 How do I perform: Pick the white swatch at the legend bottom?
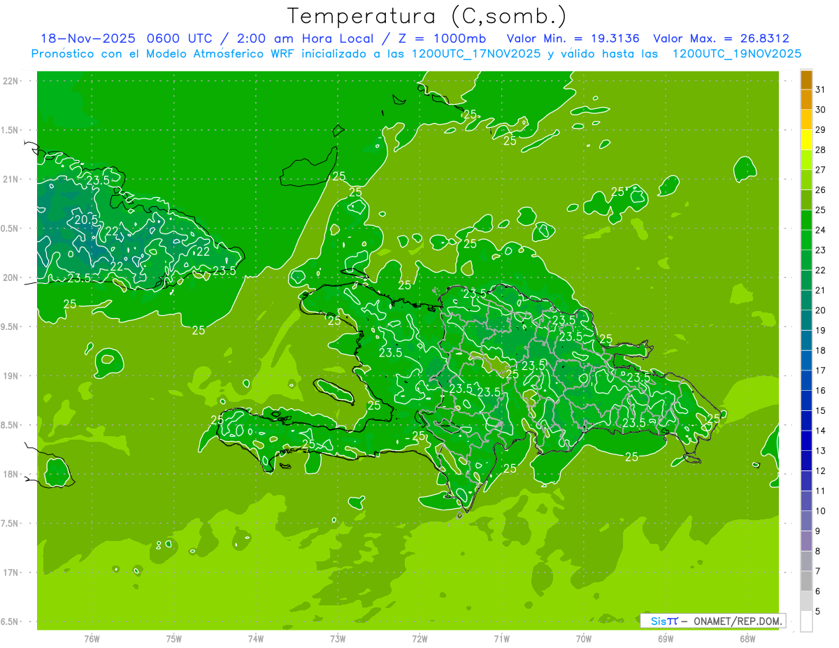pyautogui.click(x=806, y=621)
